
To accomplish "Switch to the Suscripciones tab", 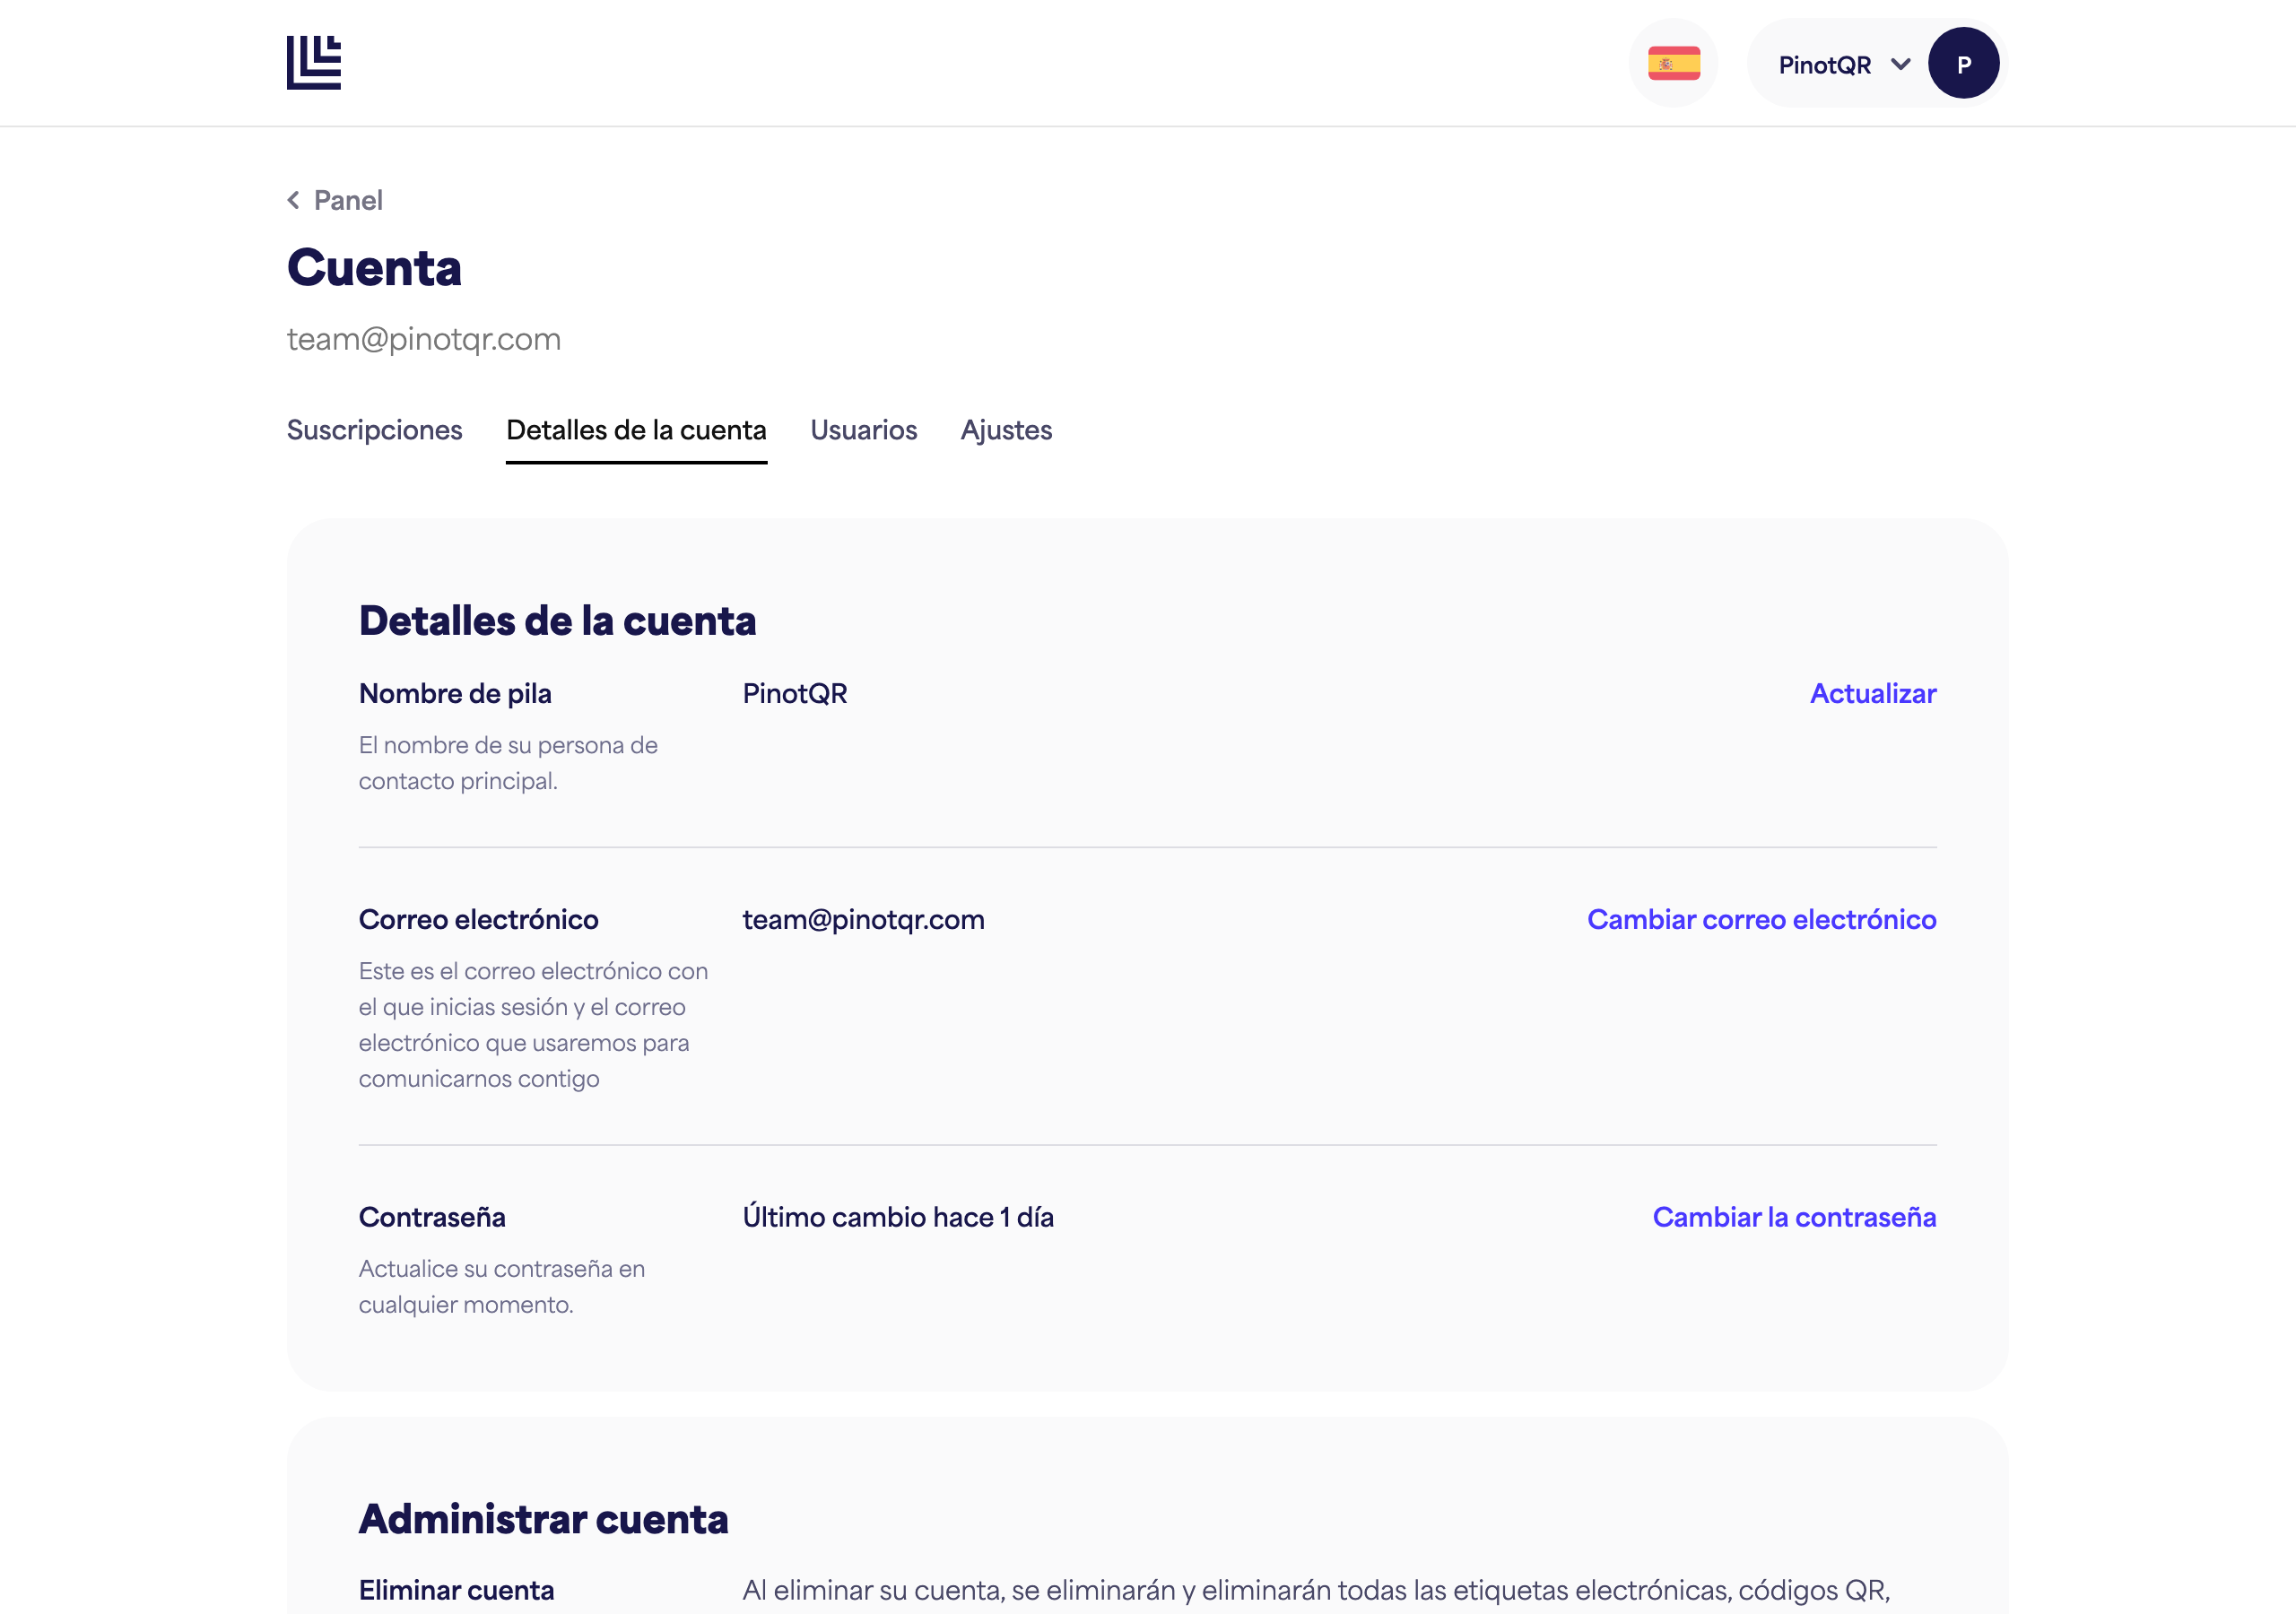I will tap(374, 430).
